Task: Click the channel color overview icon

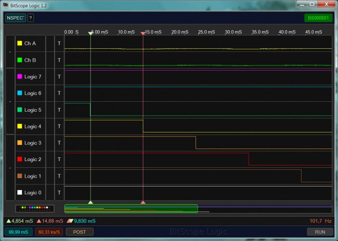Action: point(34,208)
